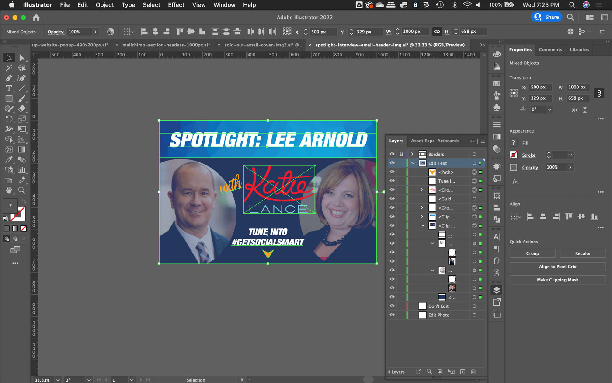Select the Artboard tool
This screenshot has width=612, height=383.
click(x=9, y=180)
